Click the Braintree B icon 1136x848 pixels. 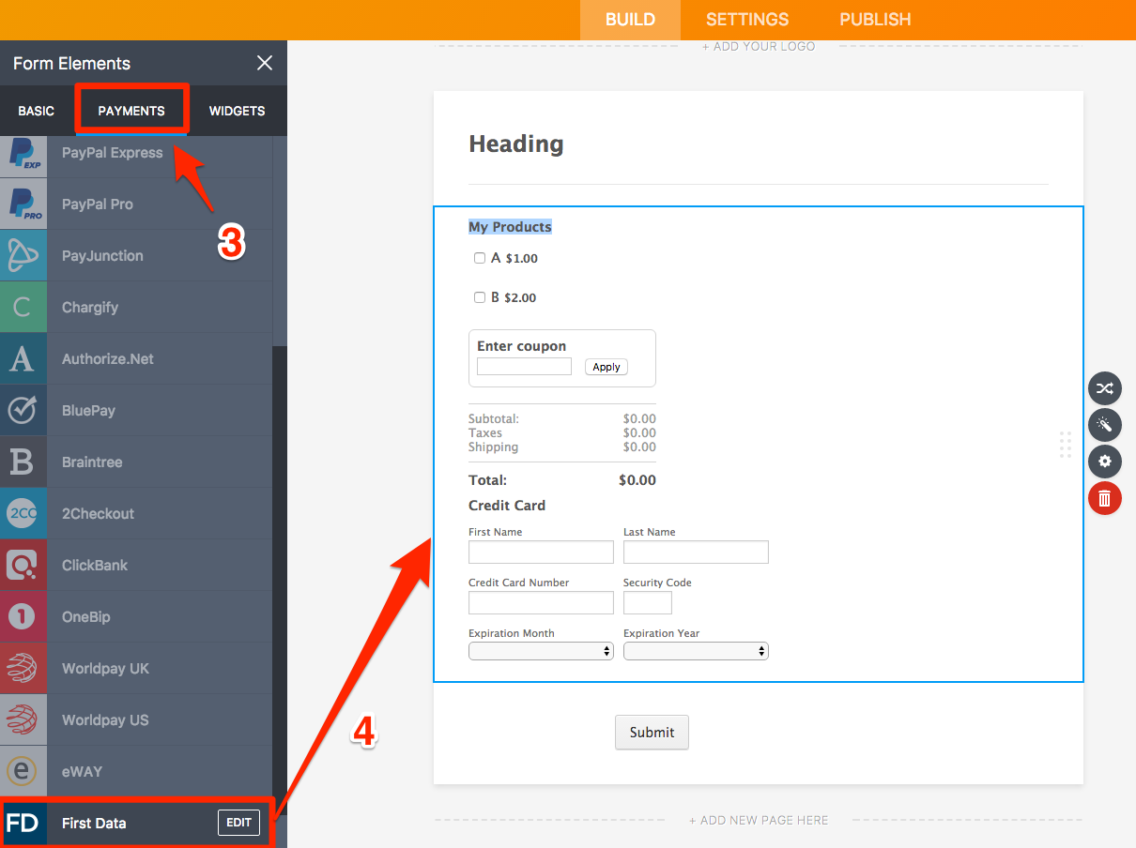pos(23,462)
